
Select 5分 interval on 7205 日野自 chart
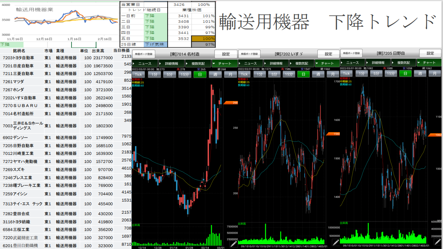click(376, 74)
